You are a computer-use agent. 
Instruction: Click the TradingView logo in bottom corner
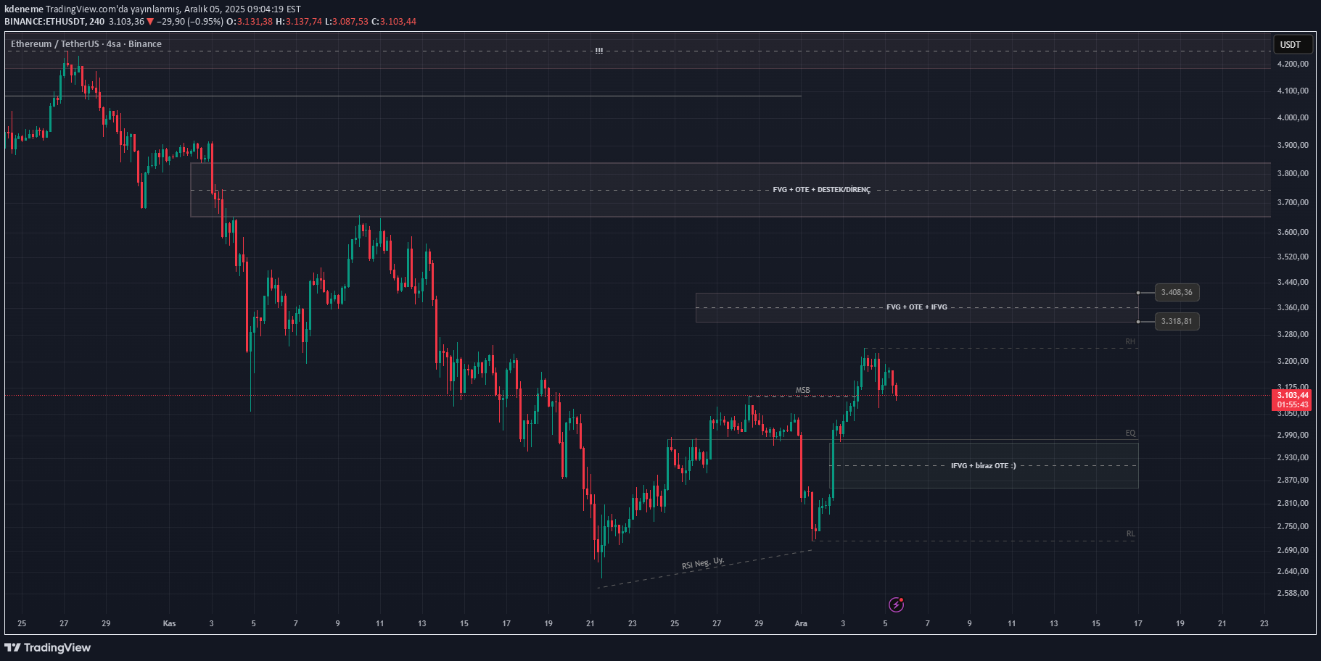coord(48,647)
